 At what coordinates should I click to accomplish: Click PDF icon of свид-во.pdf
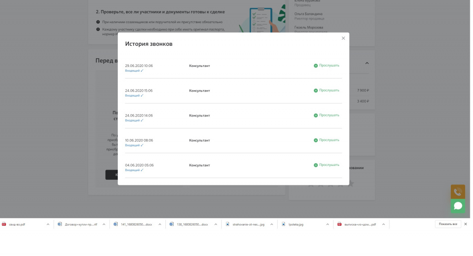coord(4,224)
